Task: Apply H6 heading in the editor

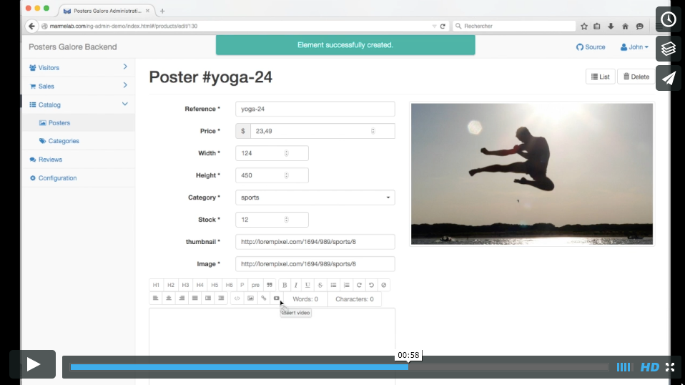Action: (x=229, y=285)
